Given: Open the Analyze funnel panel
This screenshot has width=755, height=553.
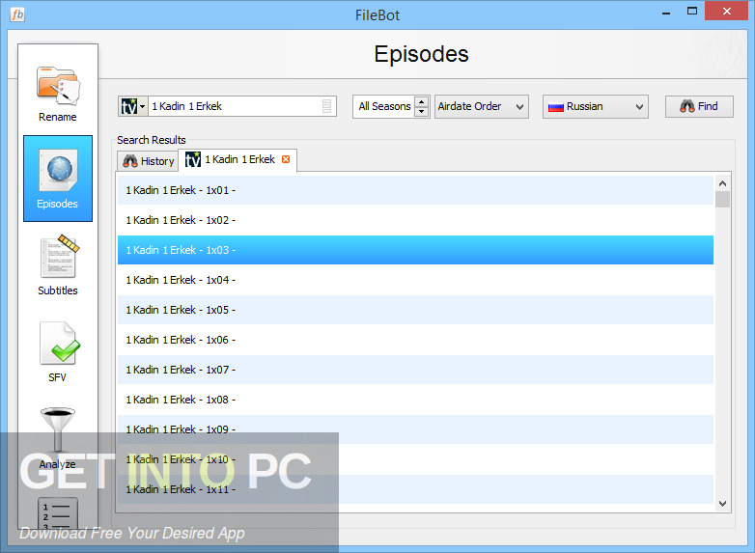Looking at the screenshot, I should pos(58,438).
